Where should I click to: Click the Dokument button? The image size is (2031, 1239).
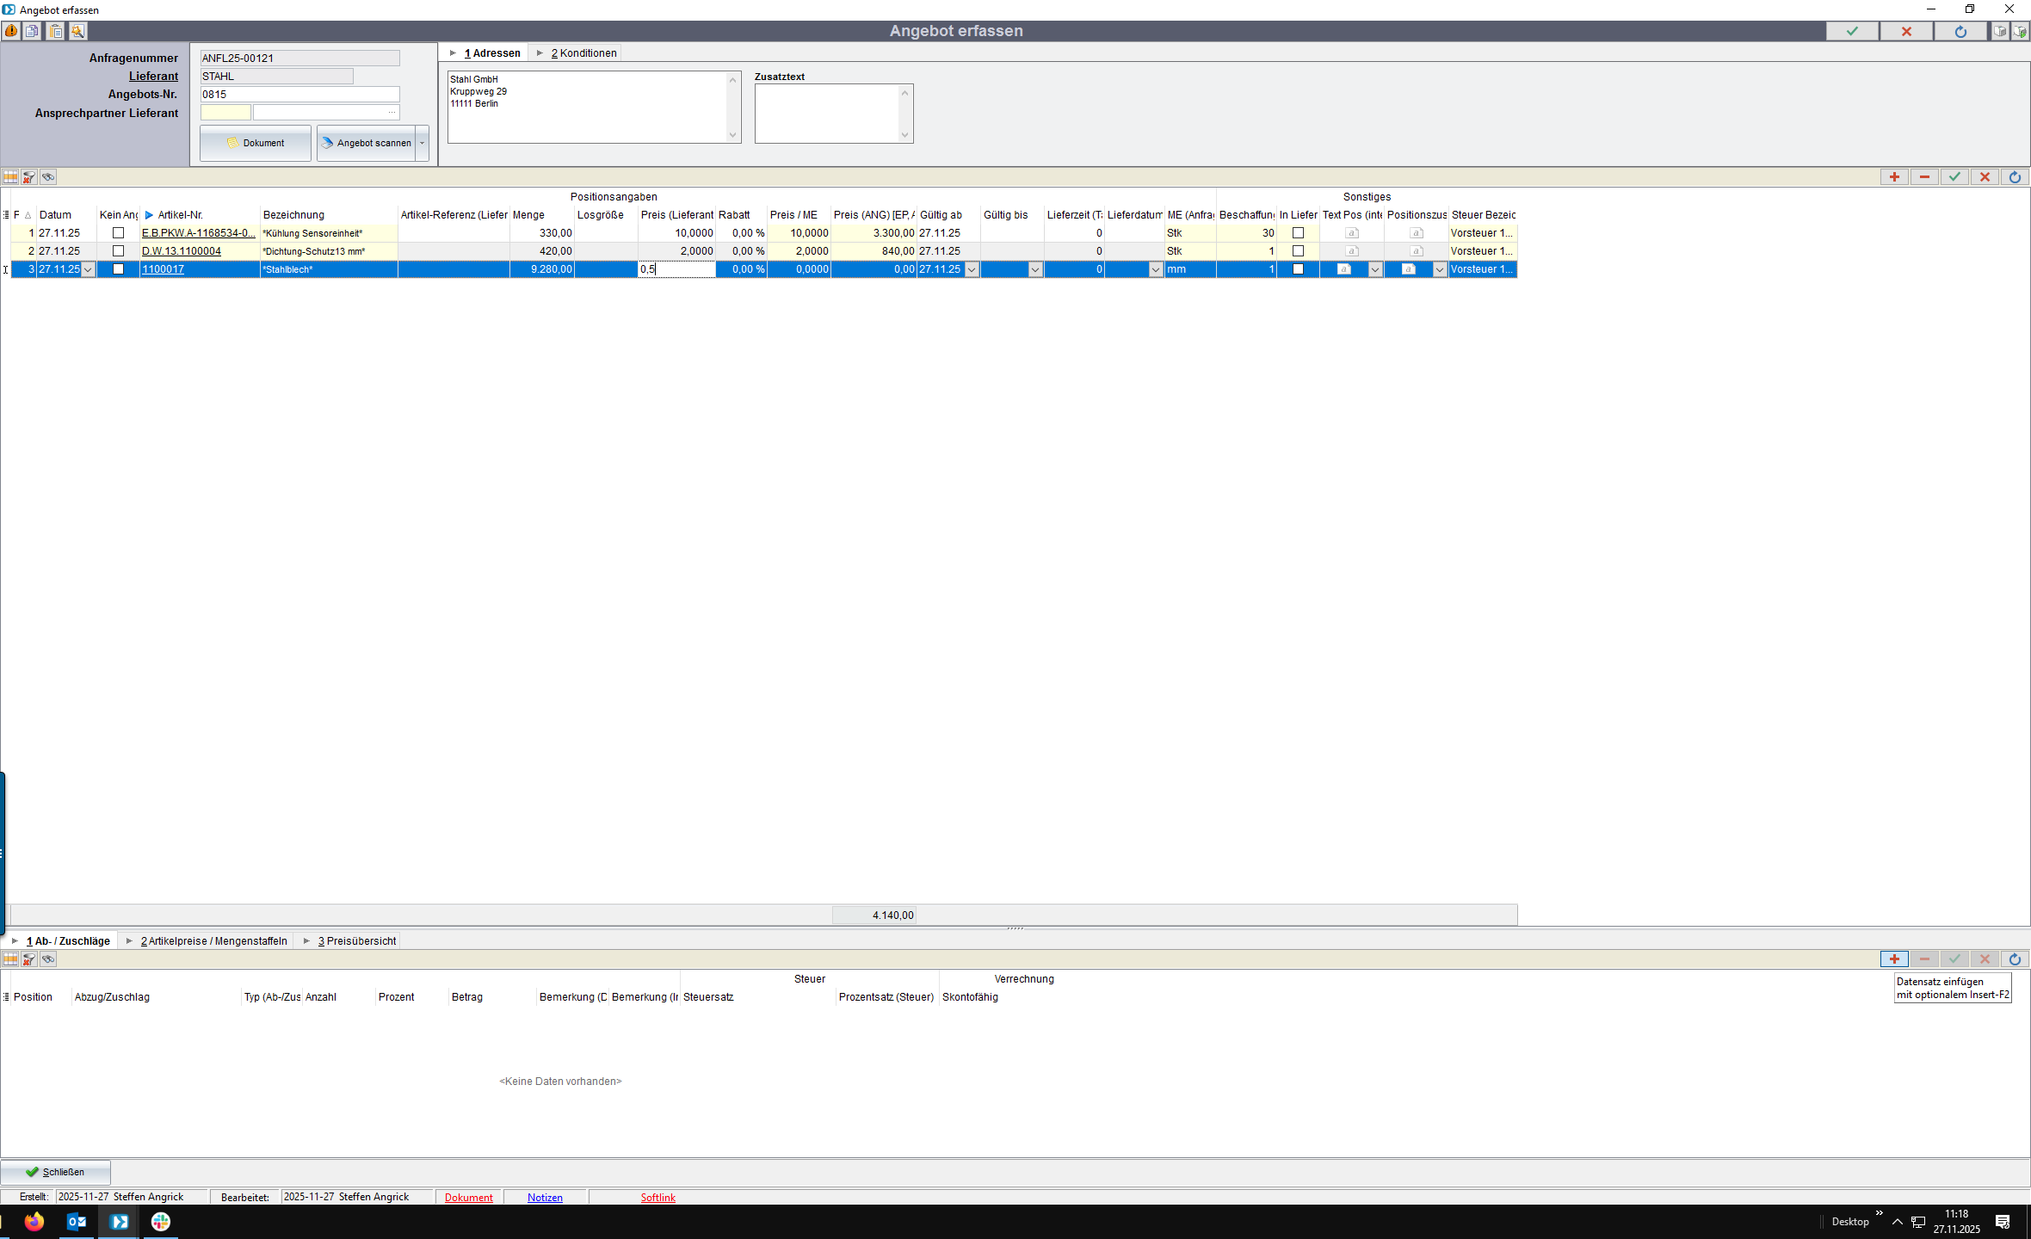point(256,143)
